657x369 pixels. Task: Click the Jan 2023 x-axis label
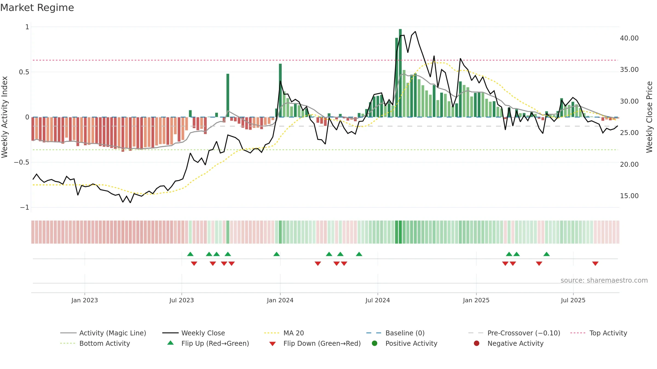coord(85,300)
